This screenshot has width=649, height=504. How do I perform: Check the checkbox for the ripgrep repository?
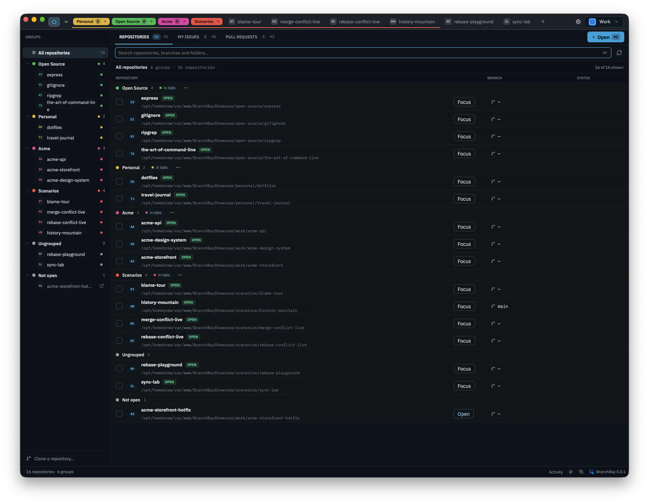[119, 136]
